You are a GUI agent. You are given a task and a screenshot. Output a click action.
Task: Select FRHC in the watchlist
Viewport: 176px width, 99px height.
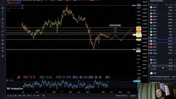click(162, 60)
